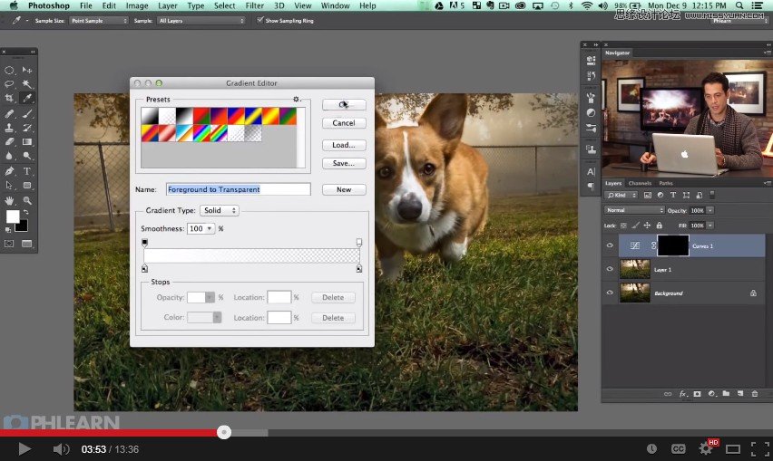Select the Blur tool

pyautogui.click(x=9, y=156)
